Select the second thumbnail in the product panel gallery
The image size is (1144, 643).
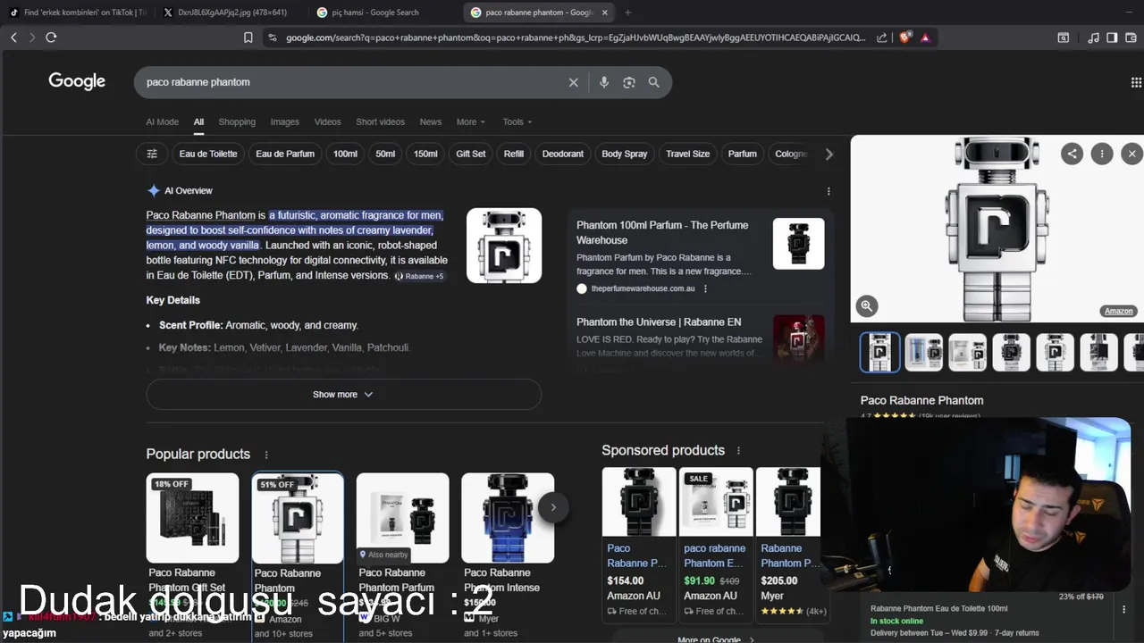(x=923, y=352)
